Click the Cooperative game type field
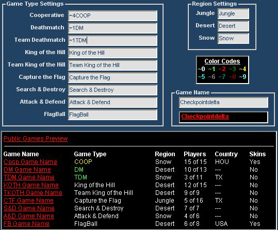 click(112, 15)
